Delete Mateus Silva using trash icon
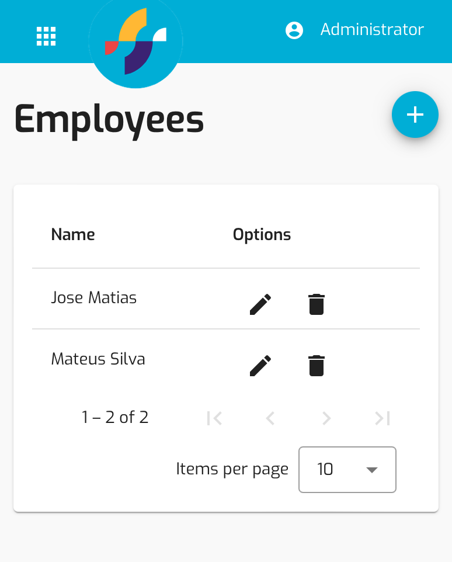 tap(317, 366)
